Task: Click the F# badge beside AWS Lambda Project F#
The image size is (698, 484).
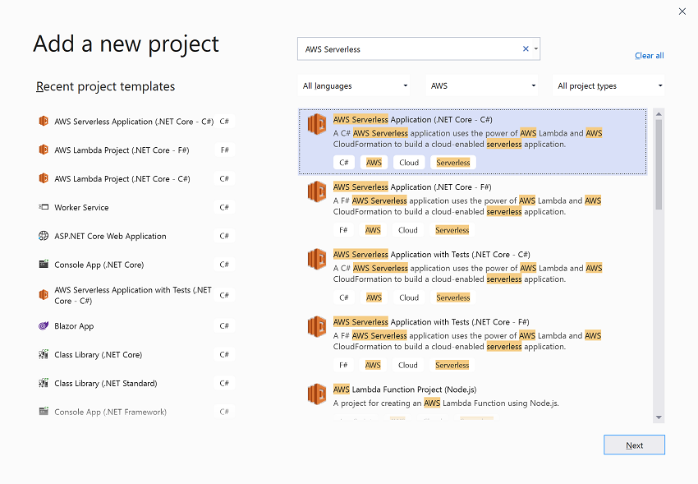Action: [224, 150]
